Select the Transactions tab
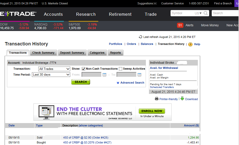 [x=18, y=53]
